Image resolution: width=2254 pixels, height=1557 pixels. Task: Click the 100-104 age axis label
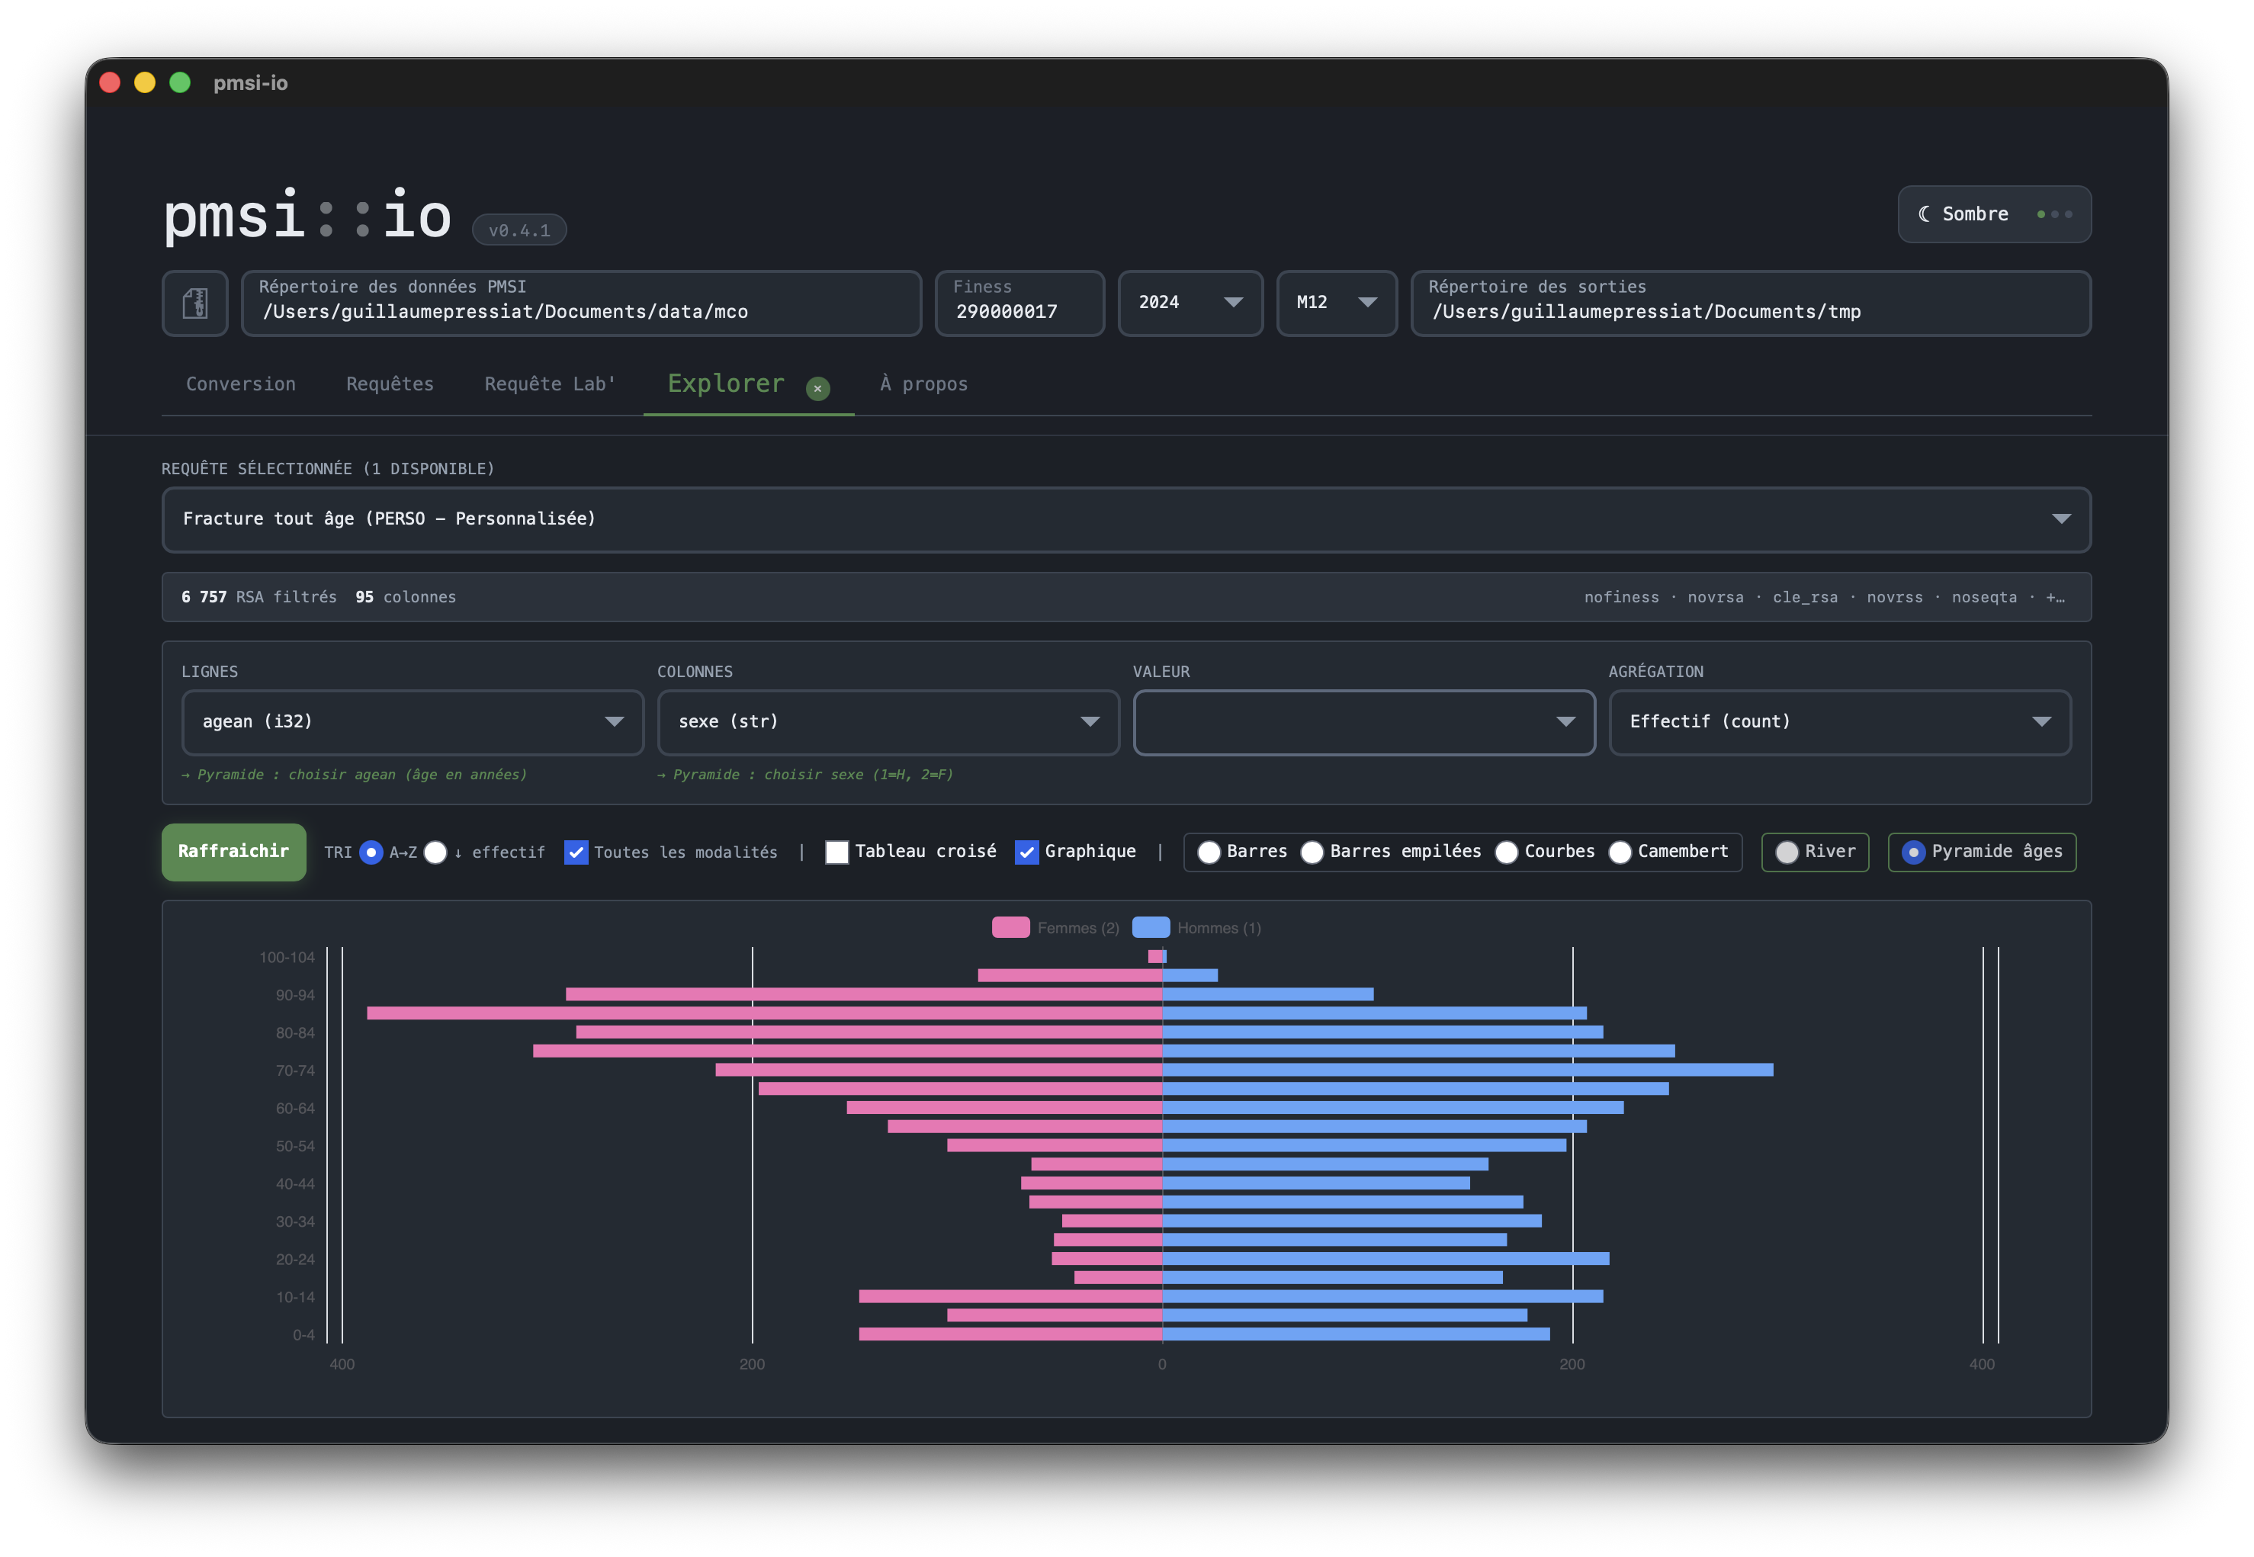[x=287, y=958]
